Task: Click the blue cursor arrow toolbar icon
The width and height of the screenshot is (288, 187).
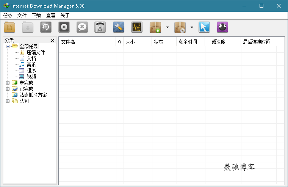Action: (x=204, y=27)
